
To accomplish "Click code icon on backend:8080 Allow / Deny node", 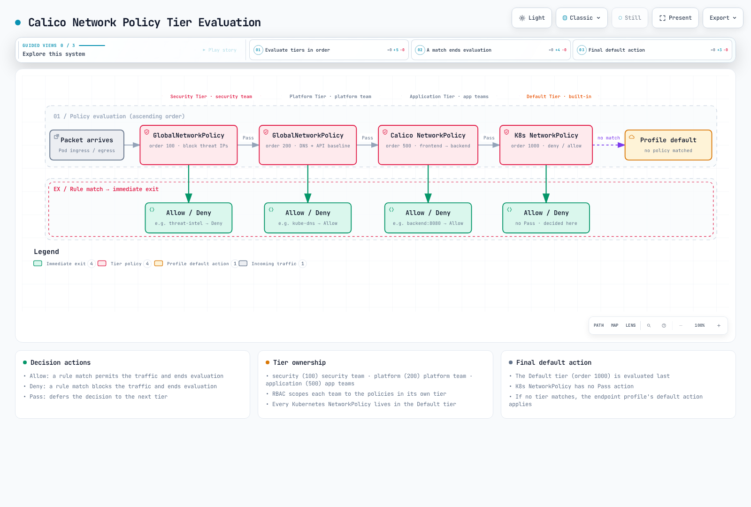I will point(391,210).
